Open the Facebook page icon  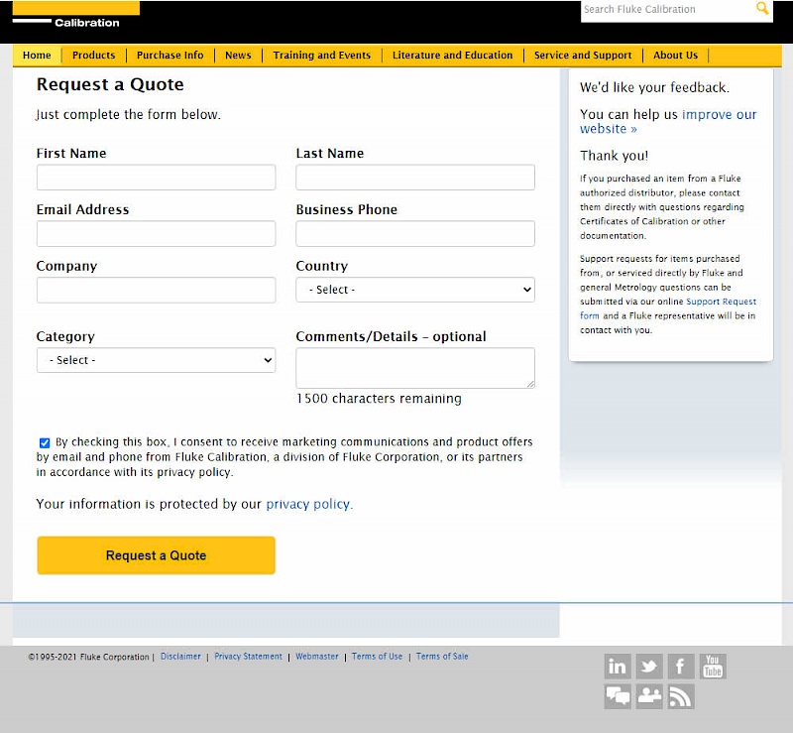tap(681, 667)
